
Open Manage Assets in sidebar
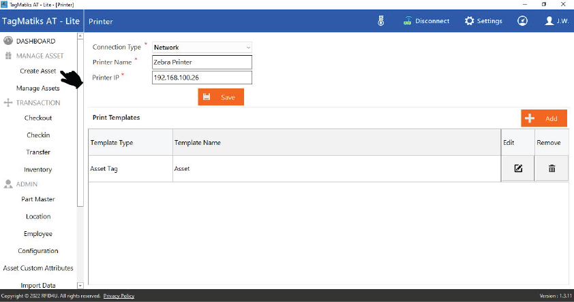pos(38,88)
